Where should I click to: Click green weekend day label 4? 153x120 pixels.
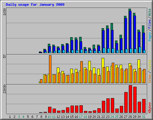point(23,117)
